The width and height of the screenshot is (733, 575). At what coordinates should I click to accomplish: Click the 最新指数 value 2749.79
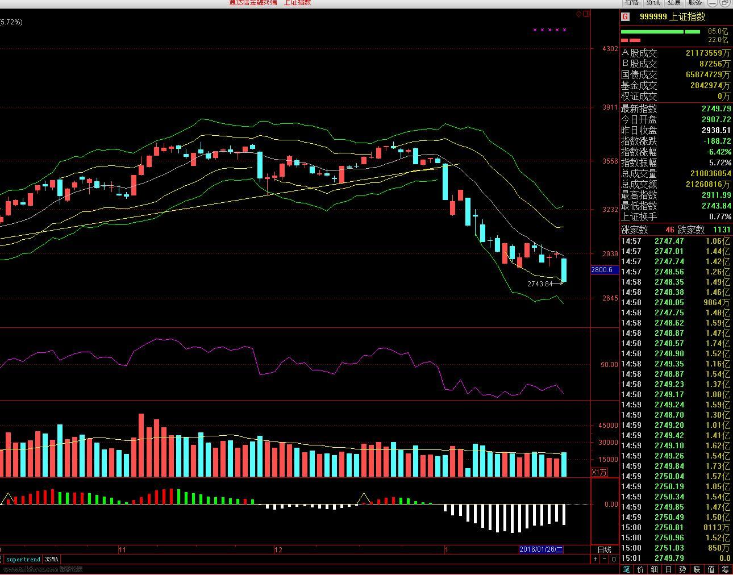716,109
